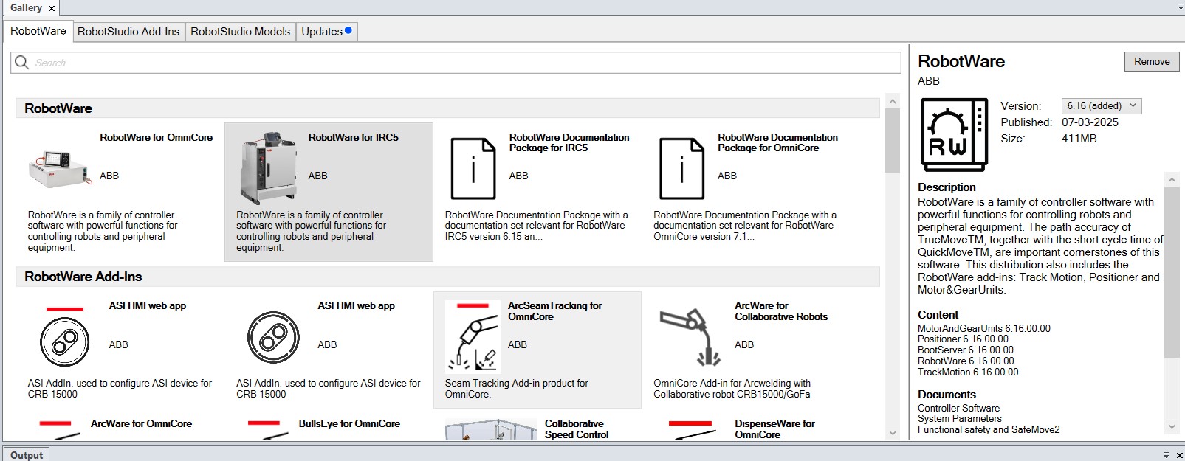Click 'BootServer 6.16.00.00' content entry

click(966, 350)
